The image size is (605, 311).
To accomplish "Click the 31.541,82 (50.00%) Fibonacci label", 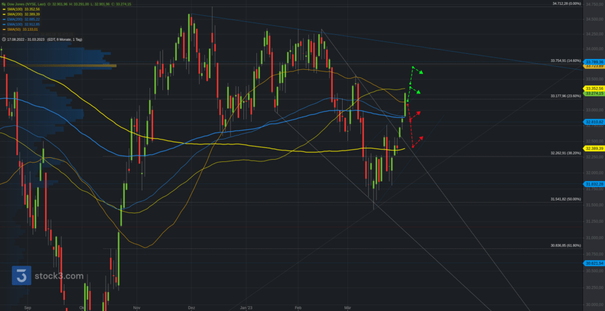I will coord(565,199).
